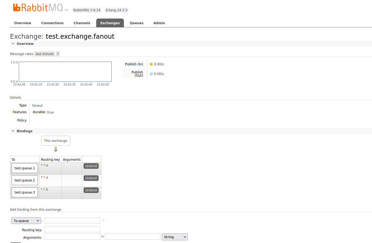The width and height of the screenshot is (372, 243).
Task: Click the yellow Publish (In) color swatch
Action: click(x=151, y=64)
